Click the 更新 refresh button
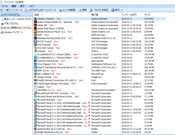The image size is (175, 135). click(83, 10)
